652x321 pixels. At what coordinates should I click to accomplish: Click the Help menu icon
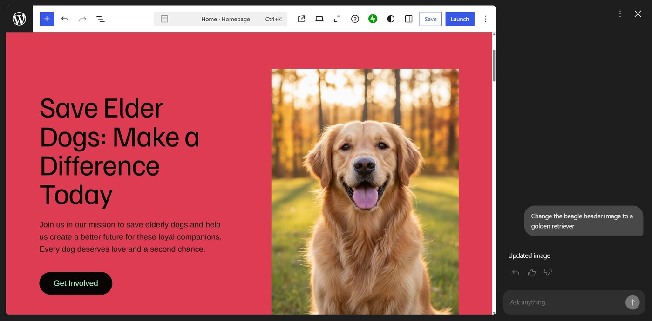[x=355, y=19]
